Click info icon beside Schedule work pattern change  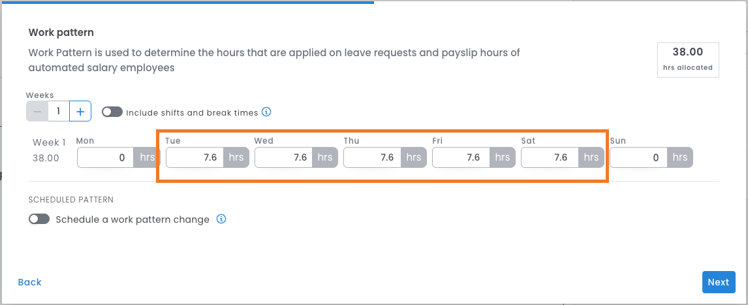click(x=221, y=219)
